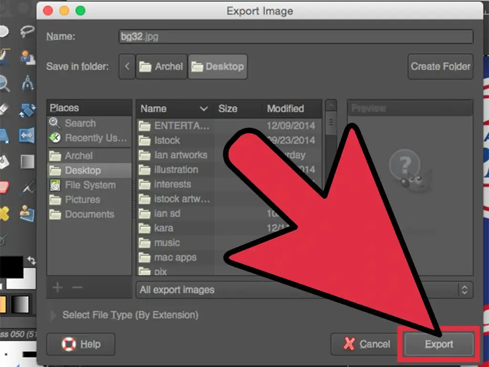Select the Istock folder row
Screen dimensions: 489x367
tap(229, 140)
